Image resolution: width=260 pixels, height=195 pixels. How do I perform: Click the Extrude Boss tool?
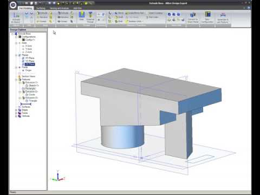pos(42,13)
